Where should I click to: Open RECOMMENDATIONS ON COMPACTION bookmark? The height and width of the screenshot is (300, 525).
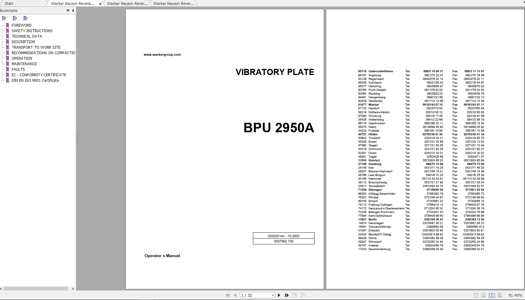(43, 53)
